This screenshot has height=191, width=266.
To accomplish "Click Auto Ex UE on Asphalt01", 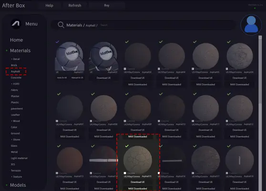I will 62,78.
